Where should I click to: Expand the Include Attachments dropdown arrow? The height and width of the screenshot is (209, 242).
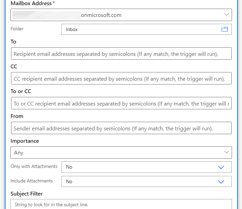pyautogui.click(x=221, y=182)
